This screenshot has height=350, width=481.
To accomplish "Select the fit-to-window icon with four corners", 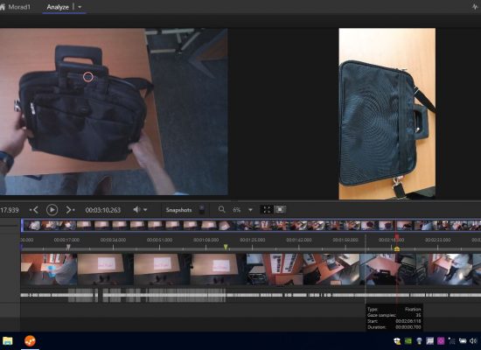I will pos(267,210).
